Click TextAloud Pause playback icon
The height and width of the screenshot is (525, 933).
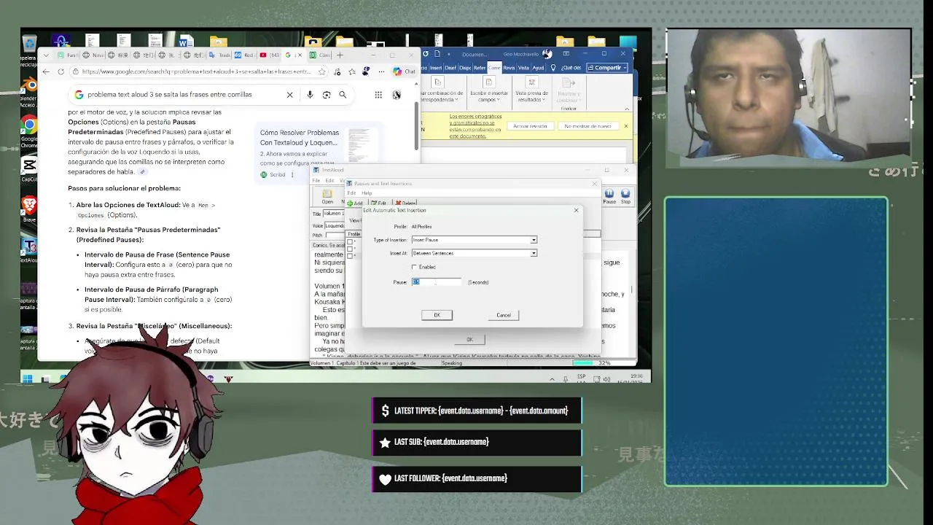pyautogui.click(x=609, y=195)
